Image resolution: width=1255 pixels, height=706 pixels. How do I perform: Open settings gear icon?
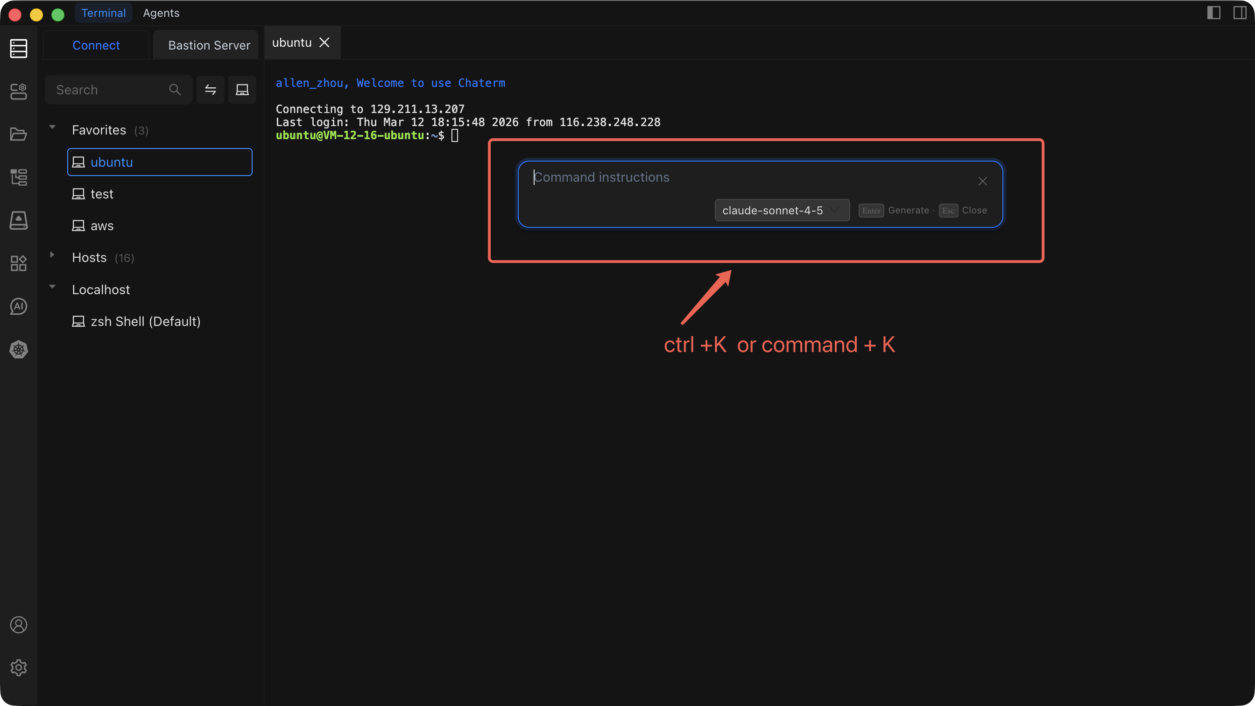coord(19,668)
